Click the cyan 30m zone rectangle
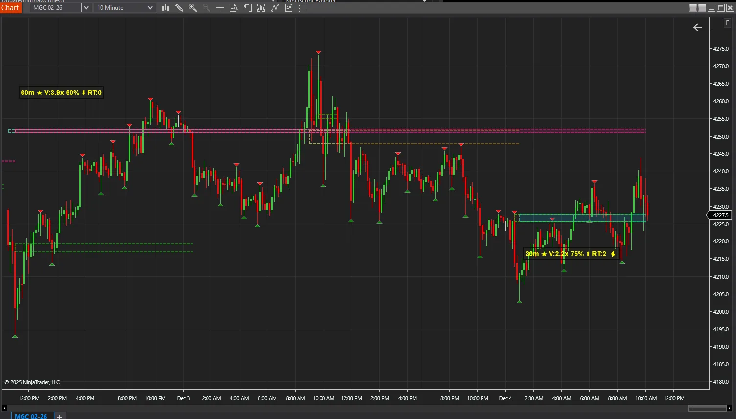 coord(582,218)
